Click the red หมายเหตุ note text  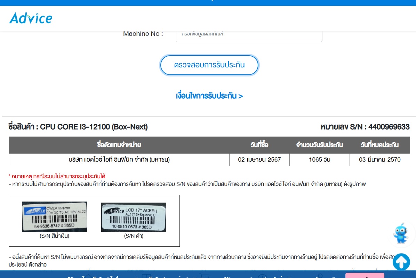pyautogui.click(x=57, y=176)
